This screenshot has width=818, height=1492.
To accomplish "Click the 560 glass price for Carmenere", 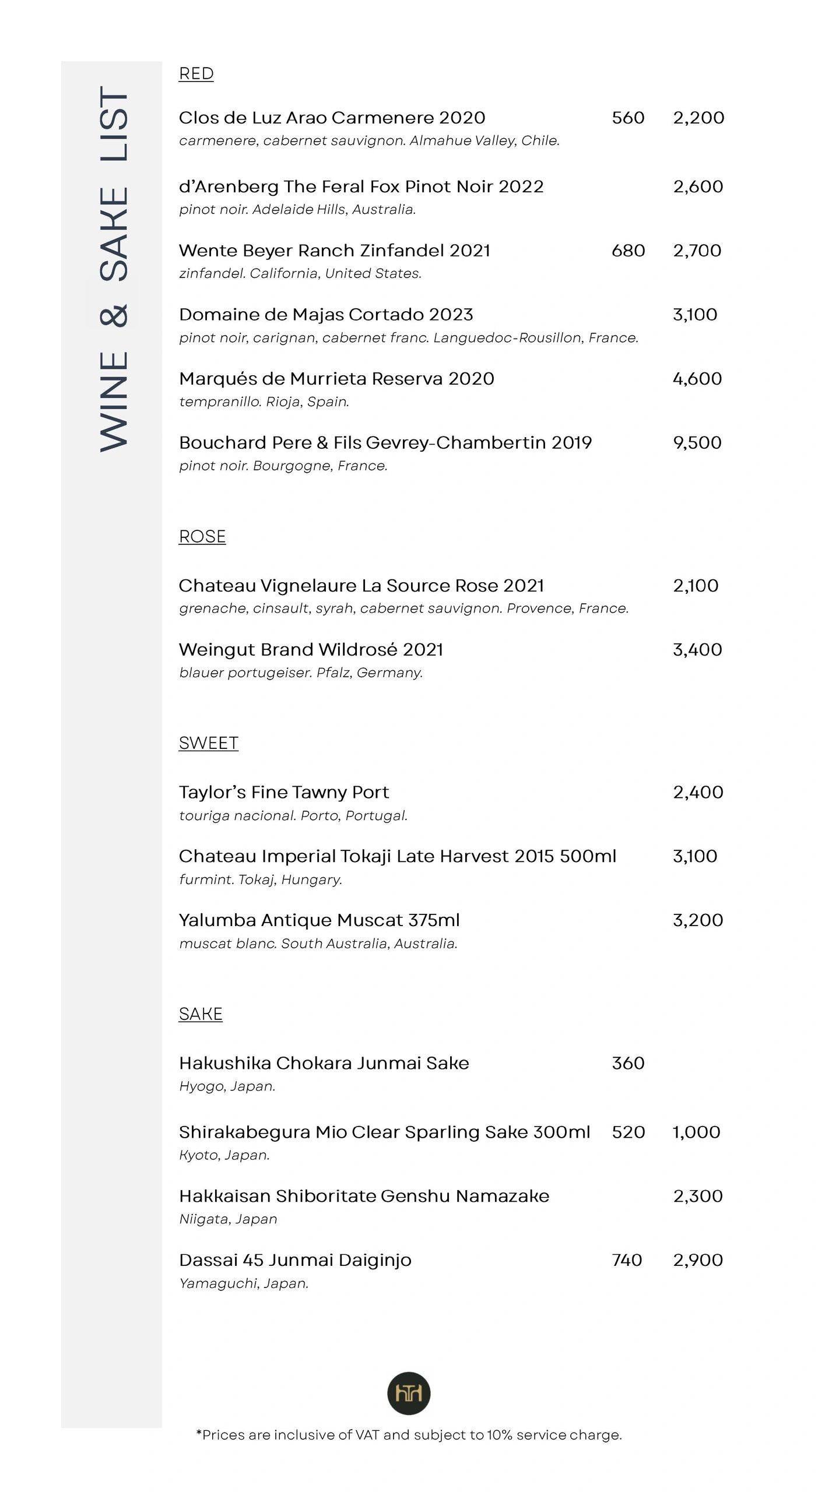I will coord(628,118).
